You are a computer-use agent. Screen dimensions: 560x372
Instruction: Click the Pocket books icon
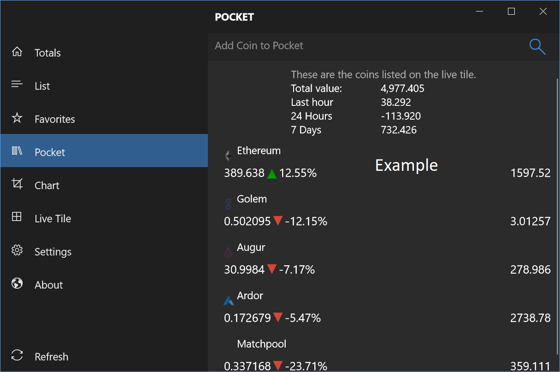click(17, 151)
